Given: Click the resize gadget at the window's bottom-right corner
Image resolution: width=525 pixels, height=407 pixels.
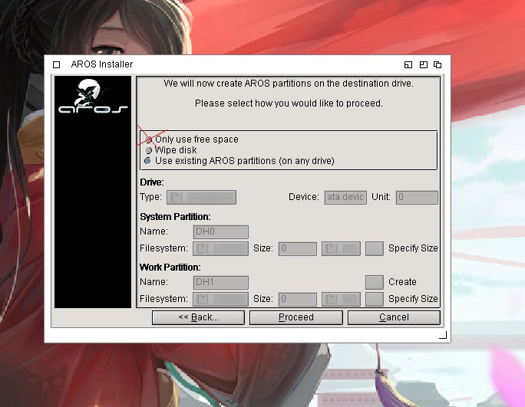Looking at the screenshot, I should point(442,335).
